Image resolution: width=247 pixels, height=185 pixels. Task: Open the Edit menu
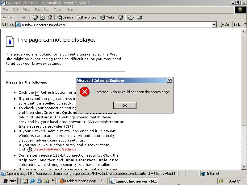[x=15, y=10]
